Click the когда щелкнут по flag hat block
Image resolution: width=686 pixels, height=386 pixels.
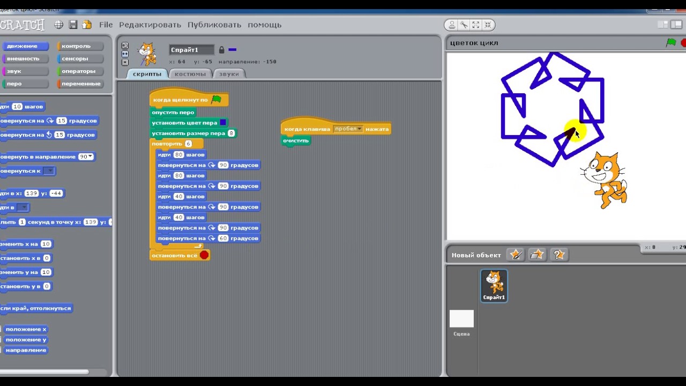click(189, 99)
